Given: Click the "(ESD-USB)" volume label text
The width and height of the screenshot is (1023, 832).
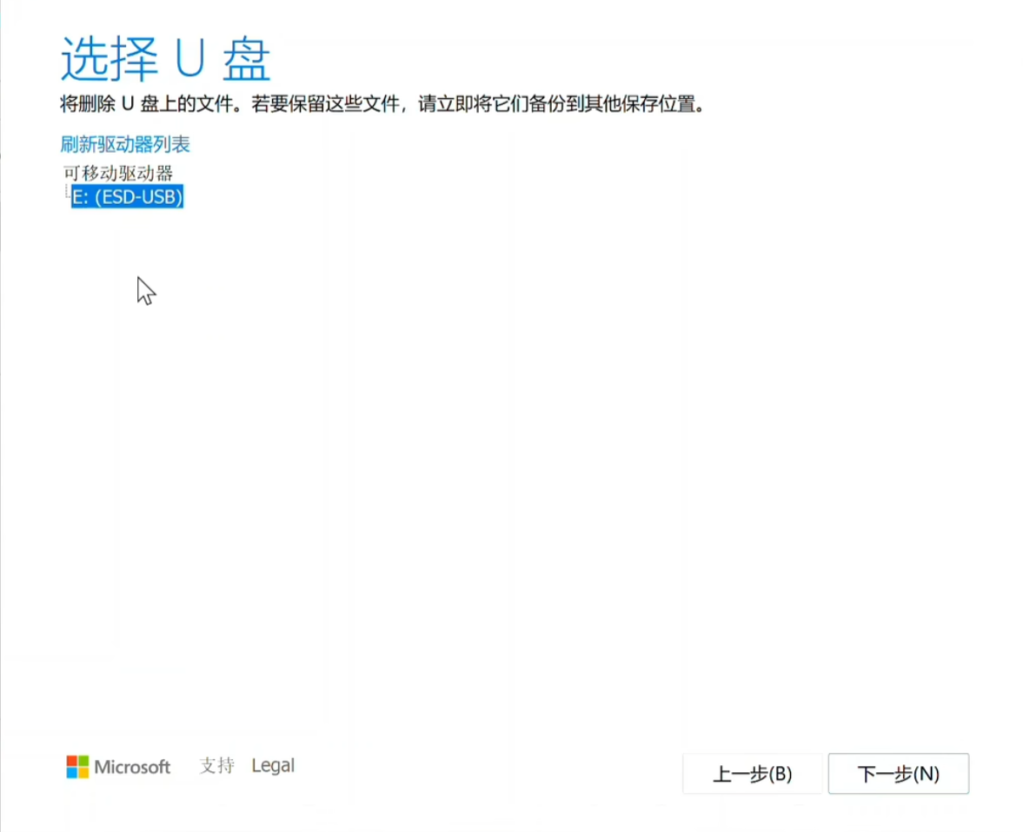Looking at the screenshot, I should (x=138, y=198).
